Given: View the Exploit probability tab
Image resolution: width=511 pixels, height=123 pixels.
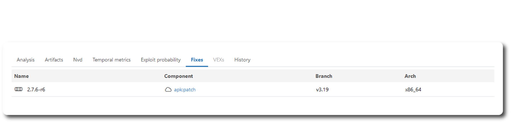Looking at the screenshot, I should [161, 60].
